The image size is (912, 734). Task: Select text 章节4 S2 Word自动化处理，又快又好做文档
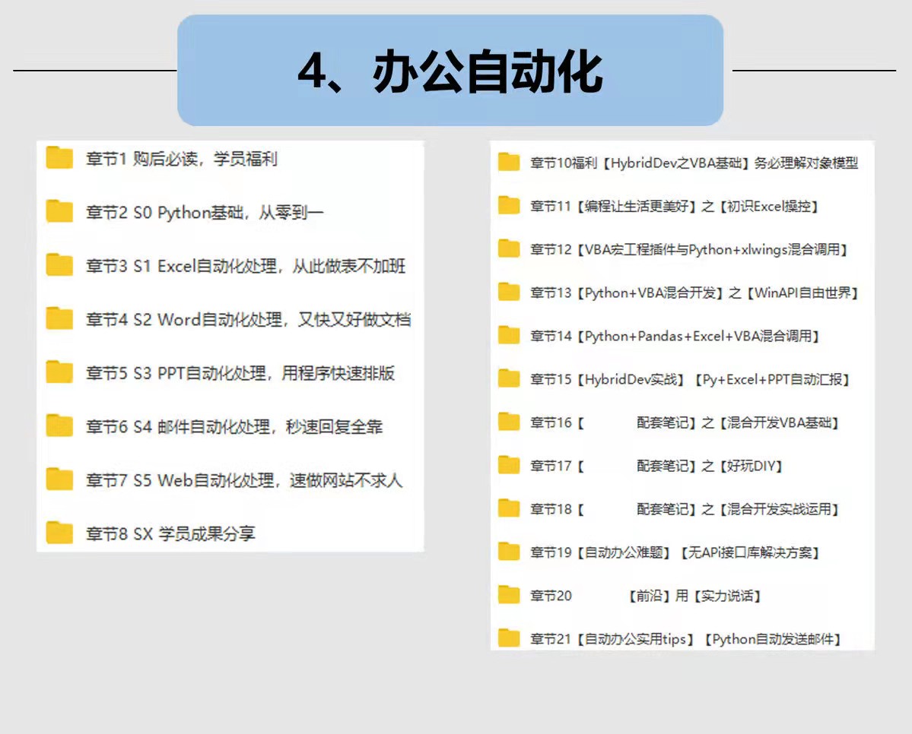point(249,320)
